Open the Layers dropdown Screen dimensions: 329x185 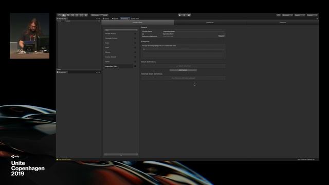tap(300, 15)
